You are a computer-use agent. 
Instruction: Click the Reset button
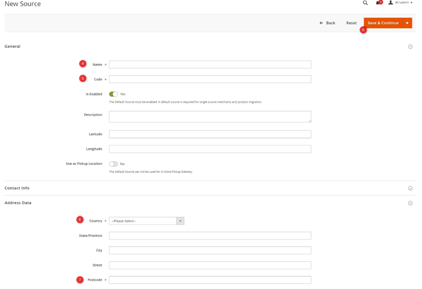click(x=351, y=23)
